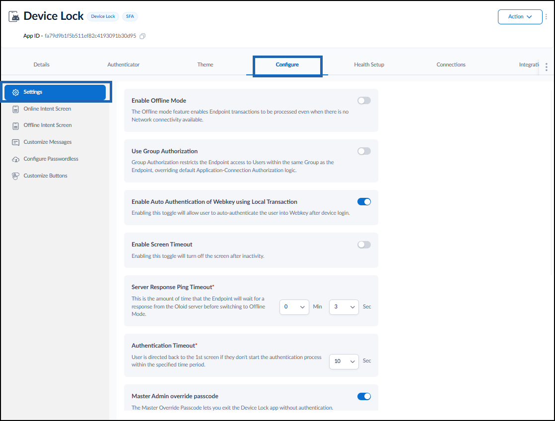Click the Authentication Timeout label
The image size is (555, 421).
coord(164,346)
